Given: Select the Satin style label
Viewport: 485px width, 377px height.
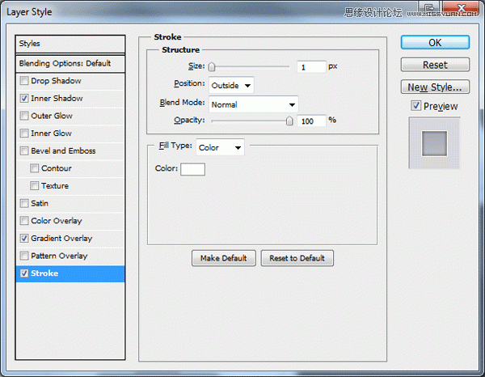Looking at the screenshot, I should click(40, 203).
